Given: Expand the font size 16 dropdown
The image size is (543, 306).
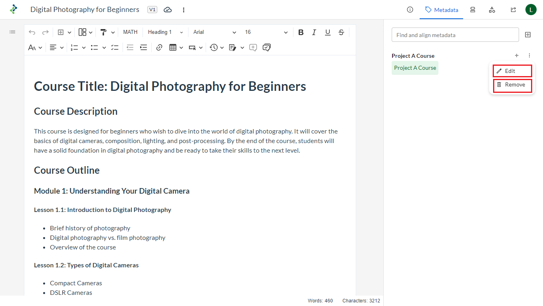Looking at the screenshot, I should 266,32.
